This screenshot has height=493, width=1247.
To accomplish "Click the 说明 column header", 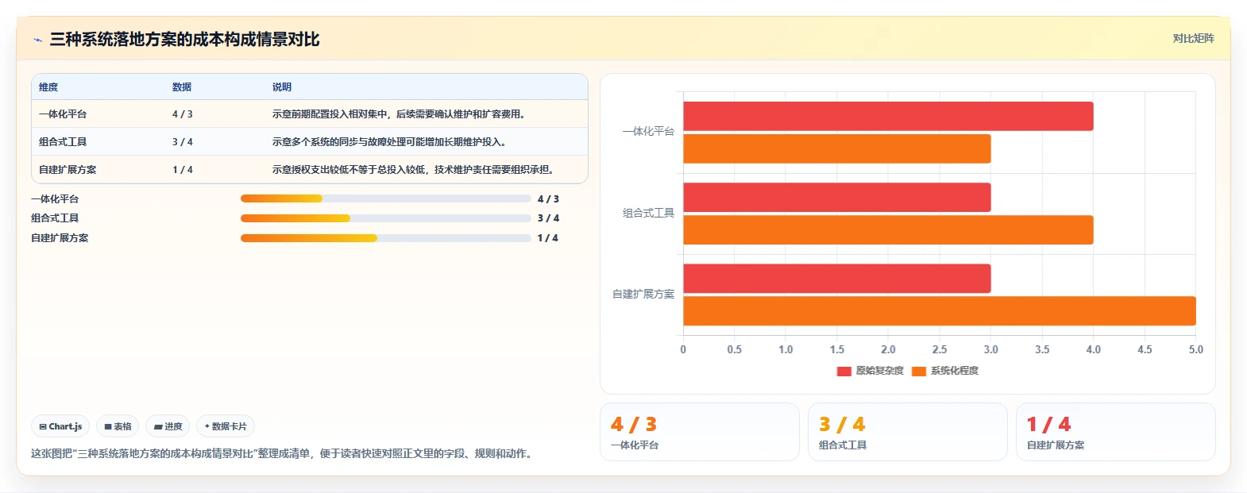I will tap(282, 87).
